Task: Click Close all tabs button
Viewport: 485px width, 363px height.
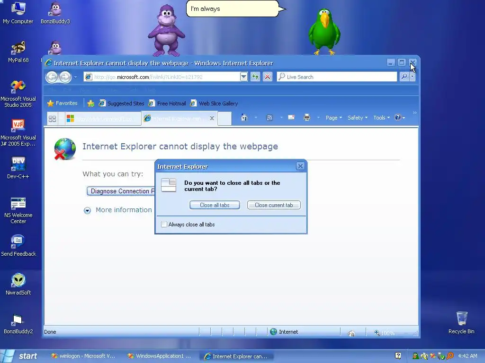Action: 215,205
